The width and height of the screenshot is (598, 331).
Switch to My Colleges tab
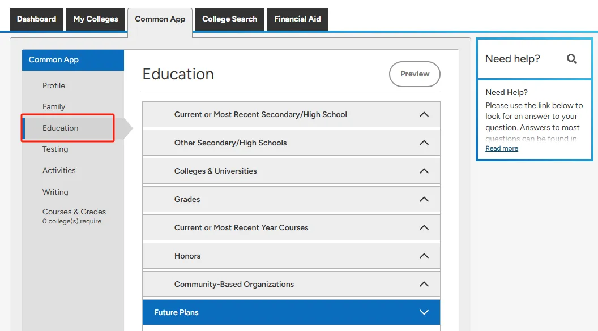coord(95,19)
